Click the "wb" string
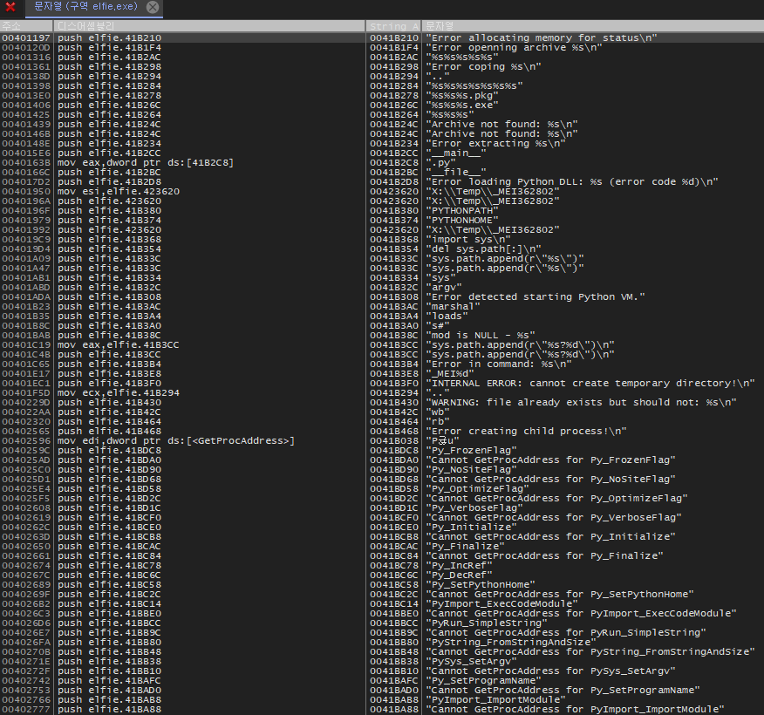The width and height of the screenshot is (764, 715). tap(438, 412)
